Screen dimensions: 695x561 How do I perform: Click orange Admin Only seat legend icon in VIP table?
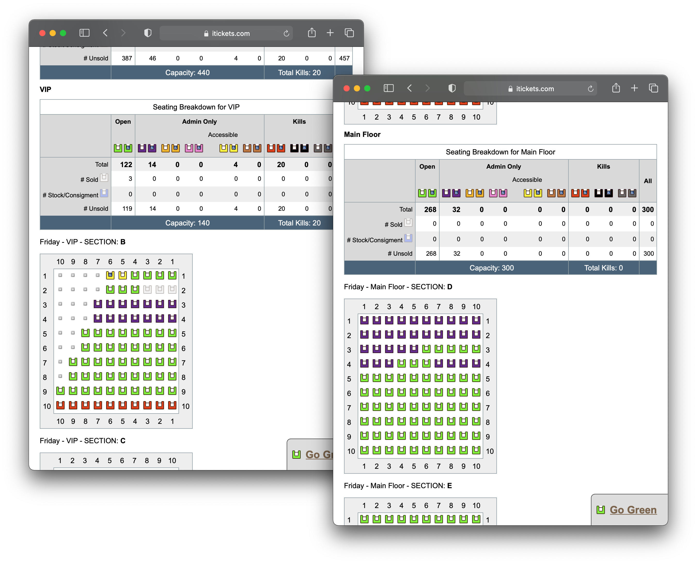point(166,148)
